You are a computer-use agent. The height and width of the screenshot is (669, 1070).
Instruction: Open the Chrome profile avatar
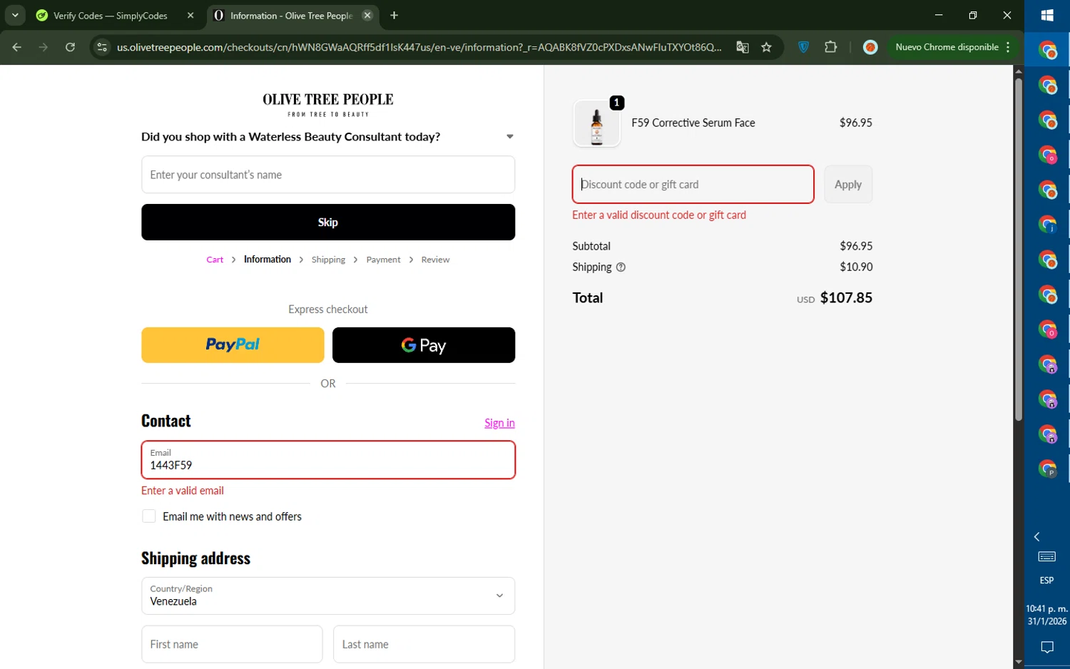pyautogui.click(x=870, y=47)
